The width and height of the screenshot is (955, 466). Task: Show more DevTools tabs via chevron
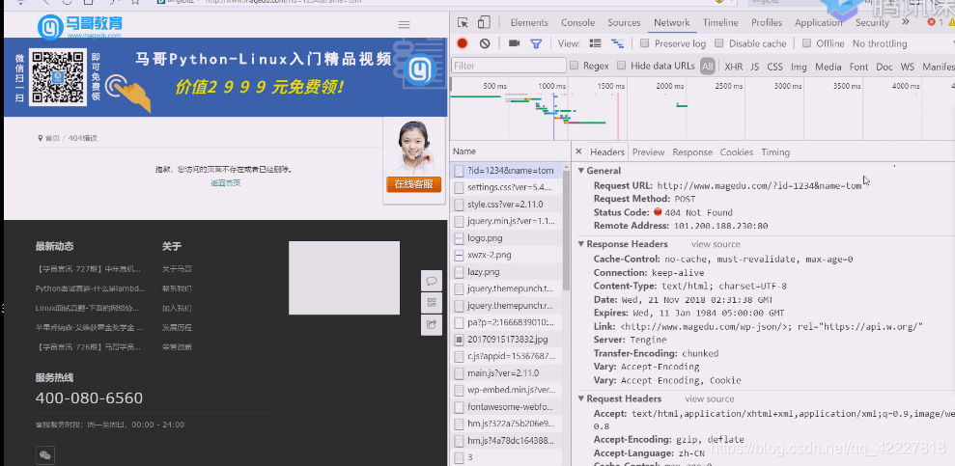coord(906,22)
